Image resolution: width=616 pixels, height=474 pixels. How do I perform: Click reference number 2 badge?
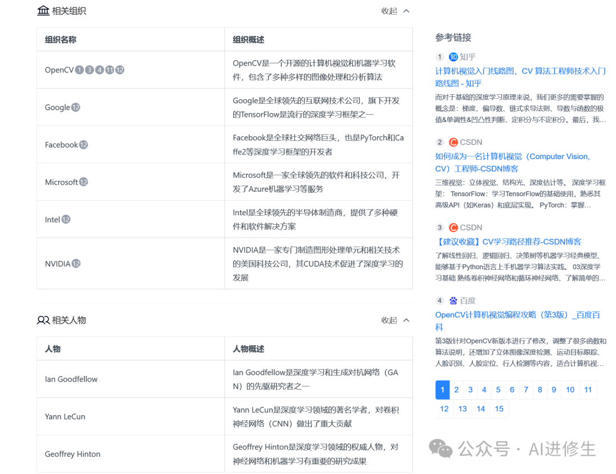[x=440, y=142]
